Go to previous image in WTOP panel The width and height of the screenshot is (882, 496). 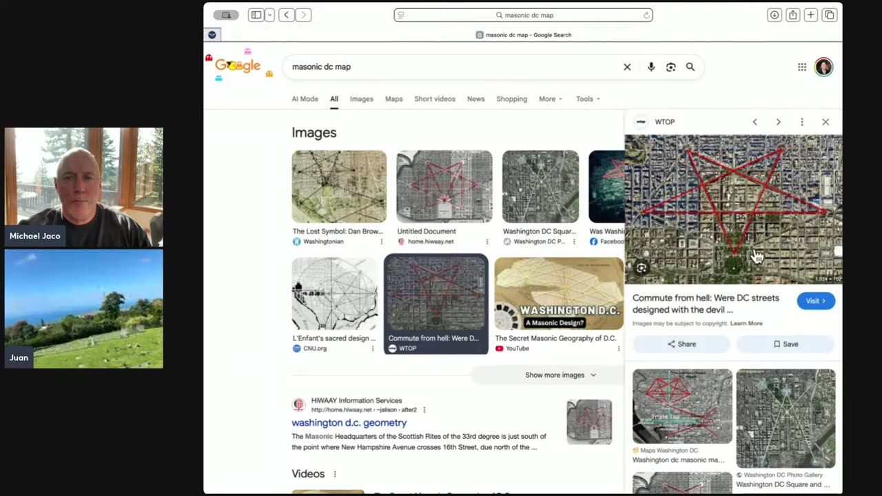click(x=755, y=122)
